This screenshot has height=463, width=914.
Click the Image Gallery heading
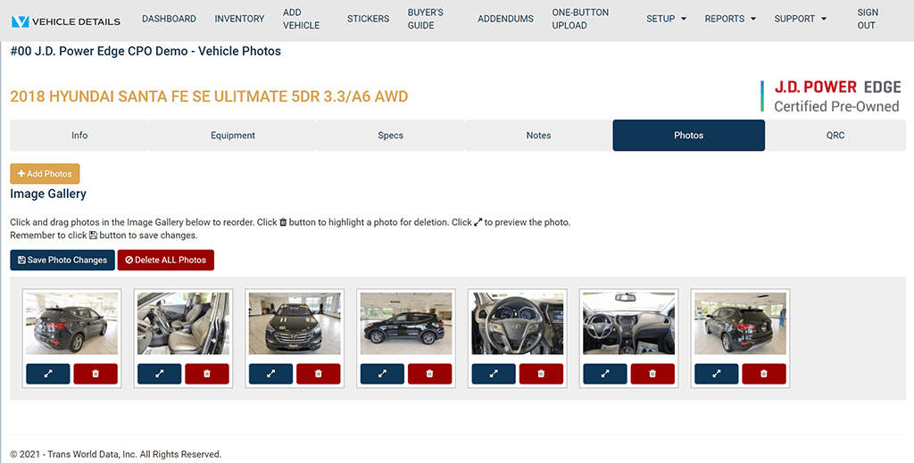[x=48, y=194]
